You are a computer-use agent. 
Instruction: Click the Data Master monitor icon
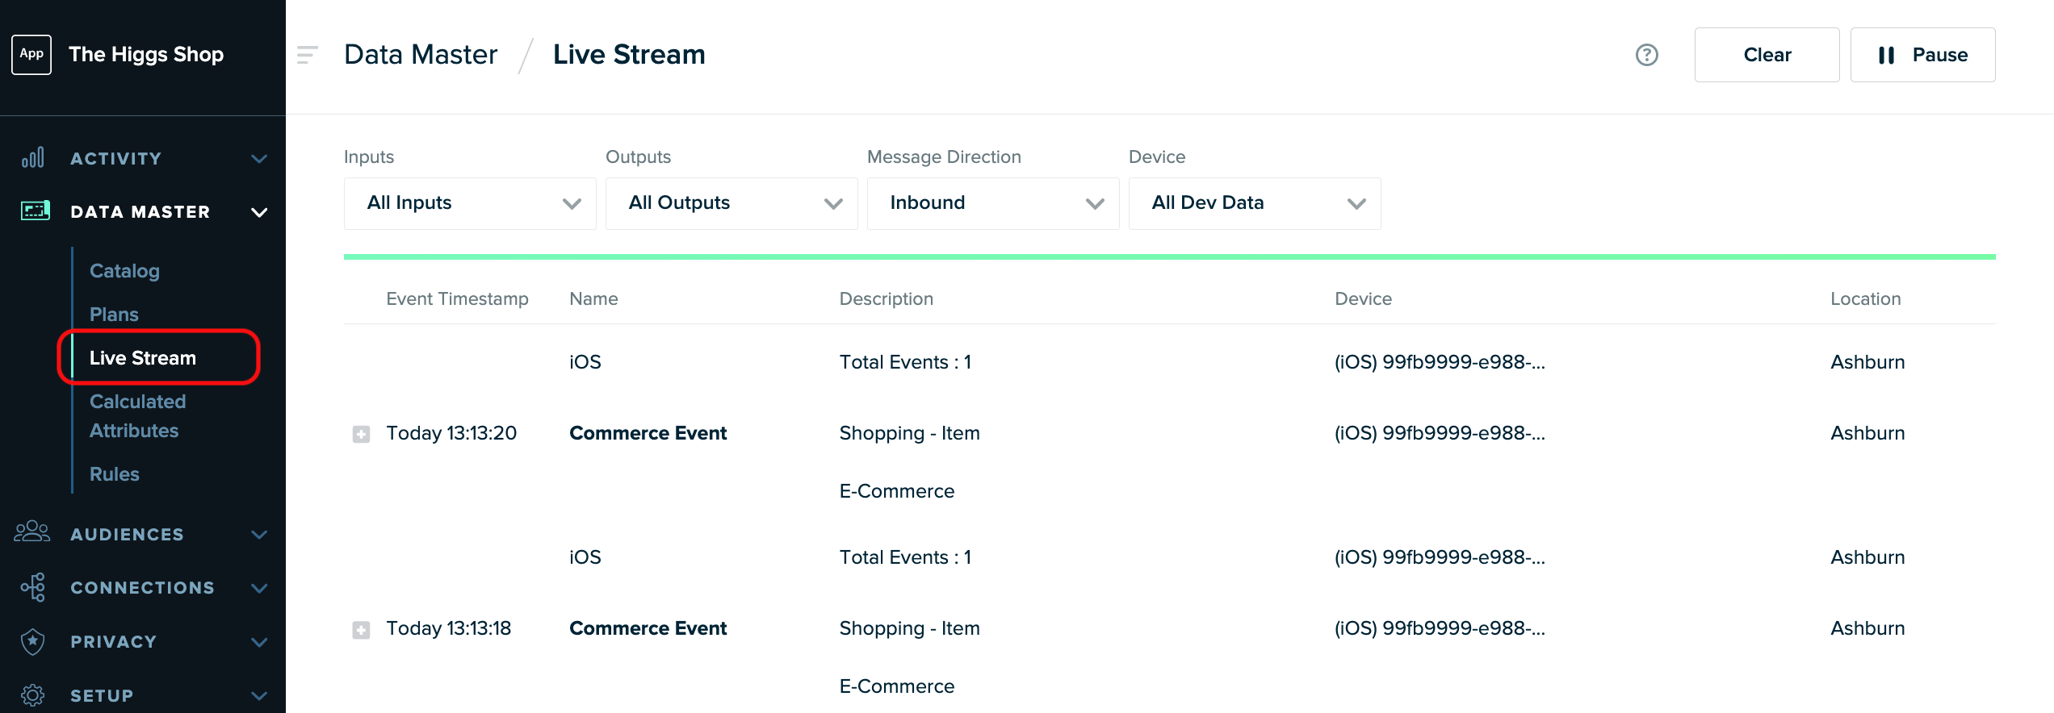pyautogui.click(x=35, y=211)
